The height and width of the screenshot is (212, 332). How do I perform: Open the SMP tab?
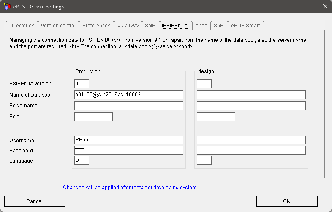pyautogui.click(x=150, y=26)
